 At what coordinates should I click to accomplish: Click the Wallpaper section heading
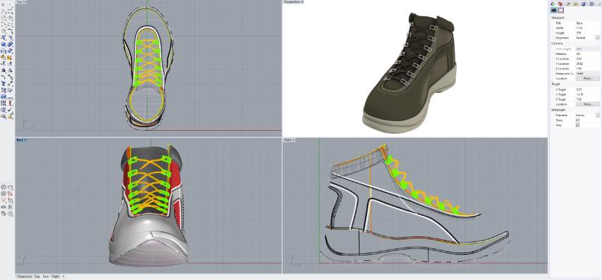click(x=558, y=110)
